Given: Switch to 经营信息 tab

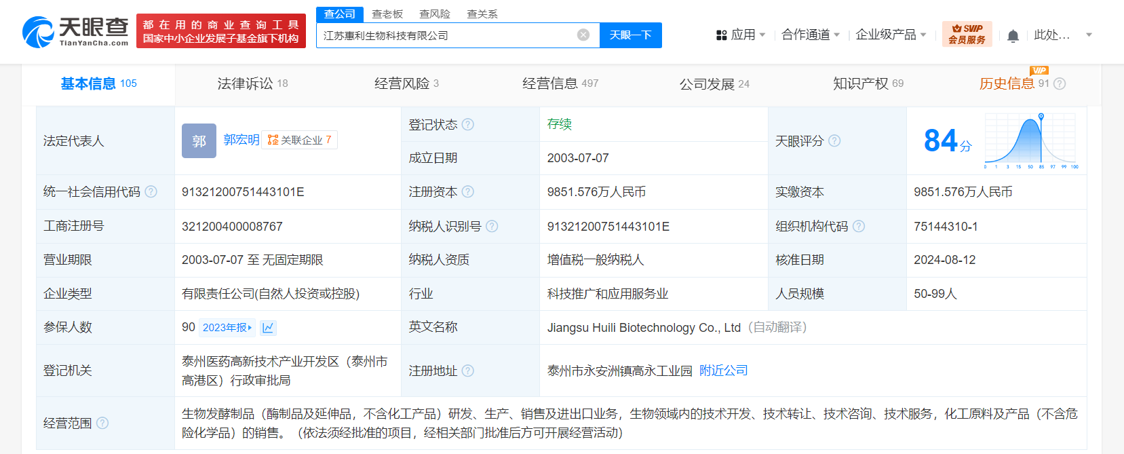Looking at the screenshot, I should [x=560, y=83].
